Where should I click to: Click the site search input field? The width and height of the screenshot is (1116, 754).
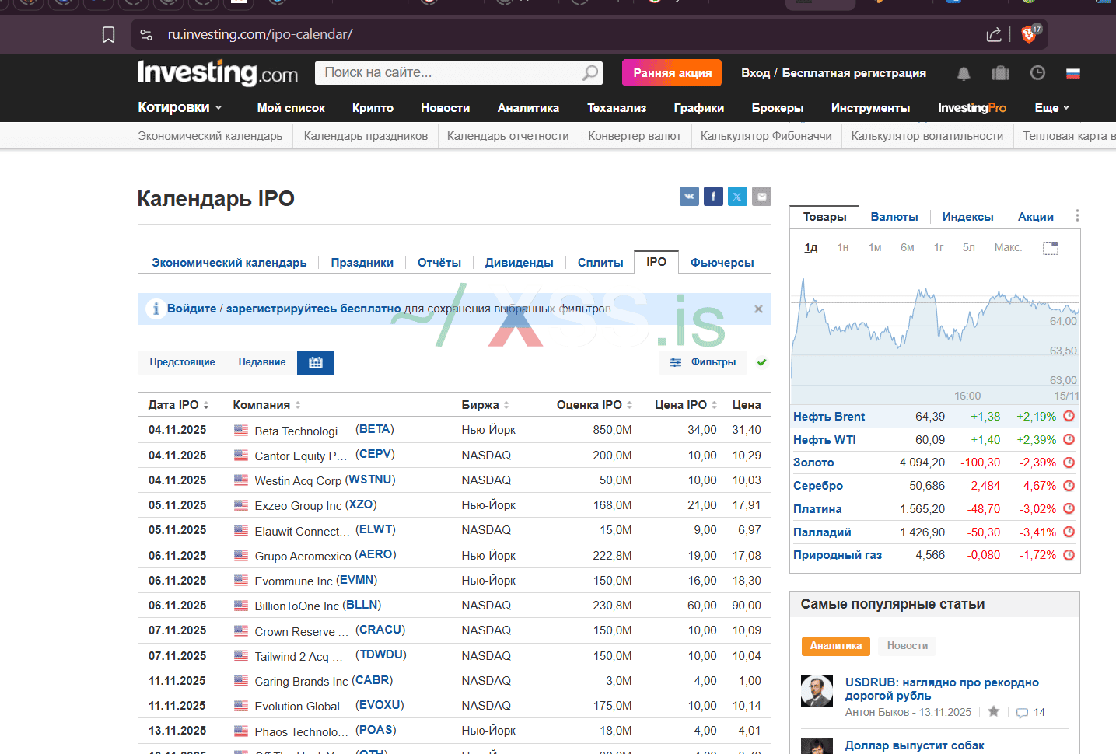coord(447,72)
